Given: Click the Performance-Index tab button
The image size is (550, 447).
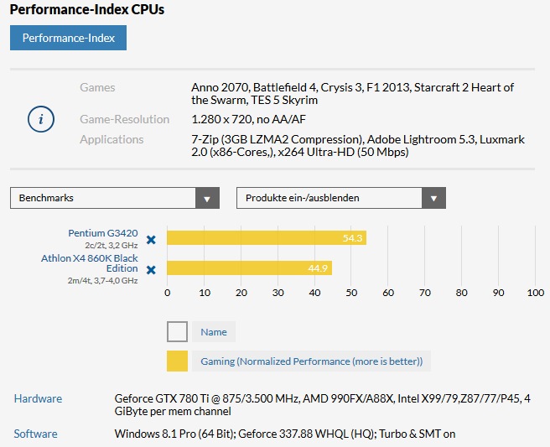Looking at the screenshot, I should click(68, 38).
